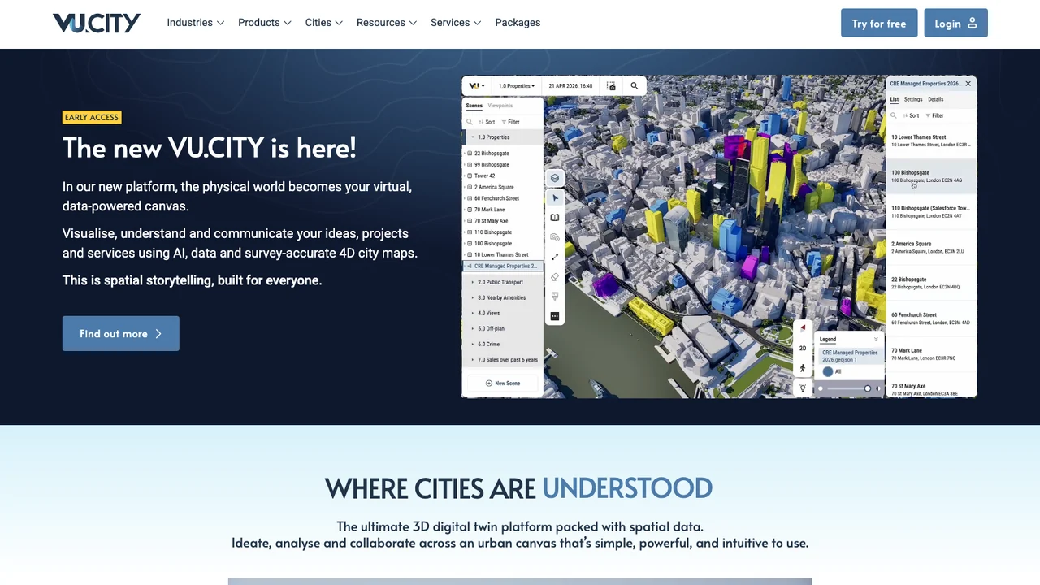
Task: Select 2 America Square, EC3N 2LU entry
Action: click(x=930, y=247)
